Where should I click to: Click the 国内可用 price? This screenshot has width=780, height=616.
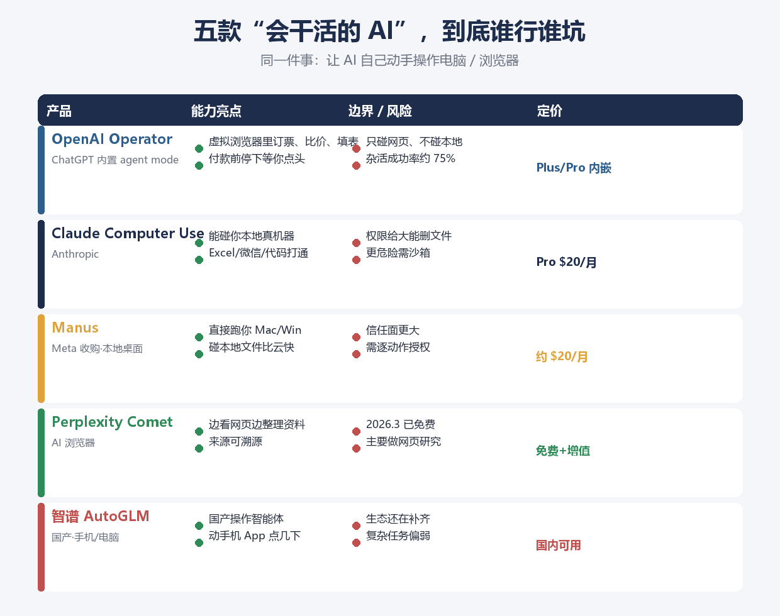click(x=559, y=545)
